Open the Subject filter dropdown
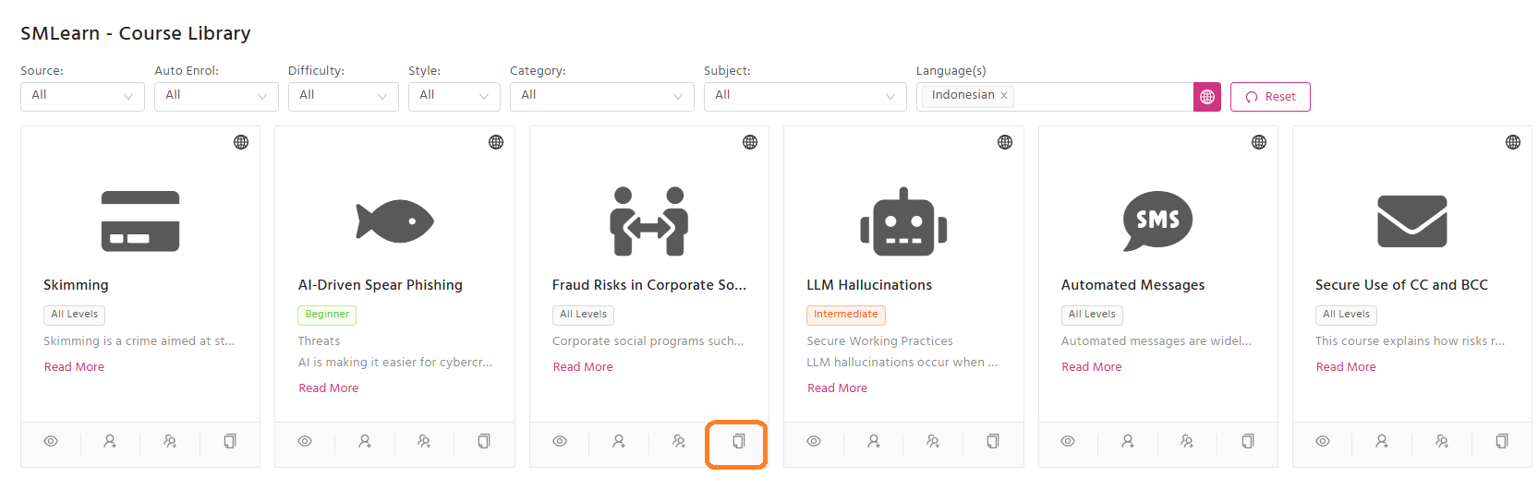This screenshot has width=1538, height=477. [805, 96]
